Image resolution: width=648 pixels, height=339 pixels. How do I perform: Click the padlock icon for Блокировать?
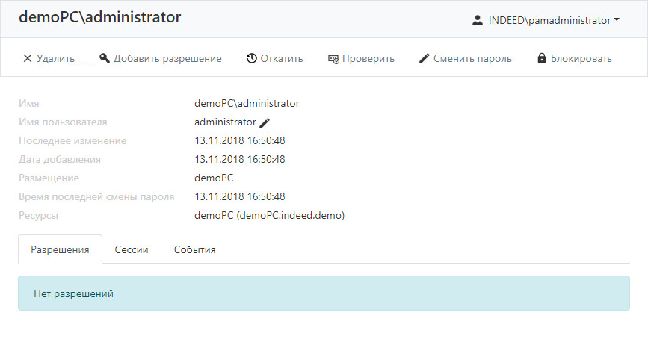[x=541, y=58]
